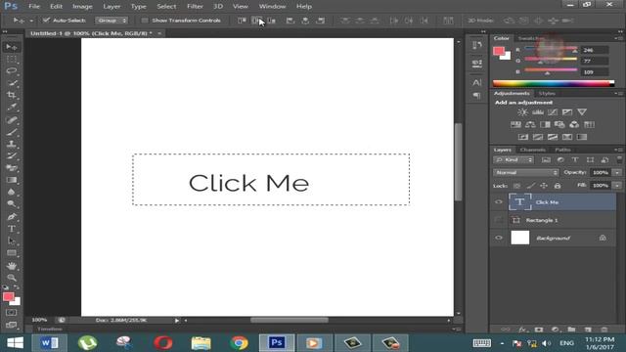Open Word from the taskbar
The width and height of the screenshot is (626, 352).
49,343
